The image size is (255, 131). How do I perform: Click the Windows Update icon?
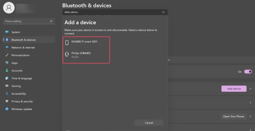click(x=7, y=109)
